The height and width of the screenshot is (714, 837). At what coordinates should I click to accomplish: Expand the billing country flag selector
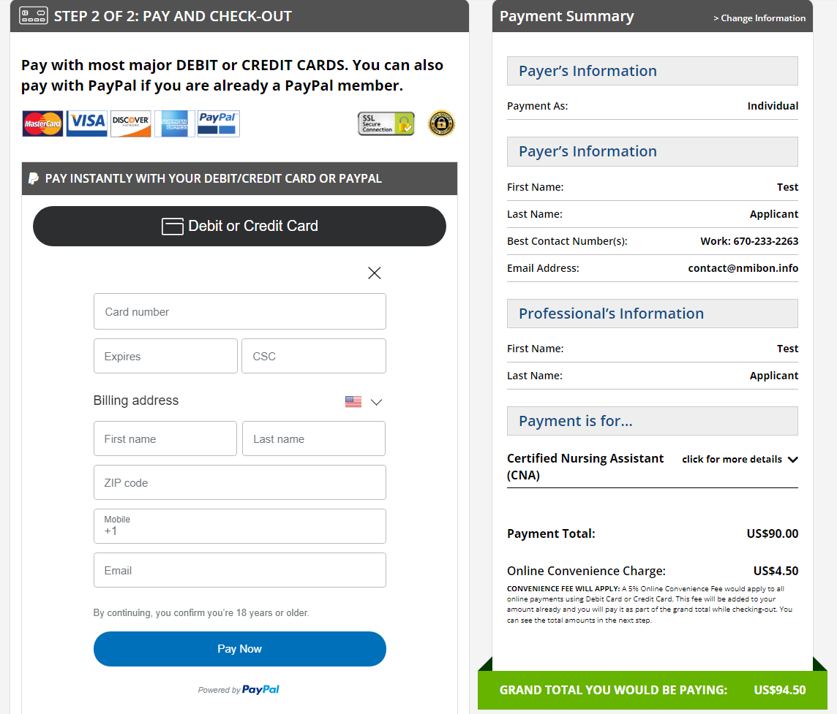(363, 401)
